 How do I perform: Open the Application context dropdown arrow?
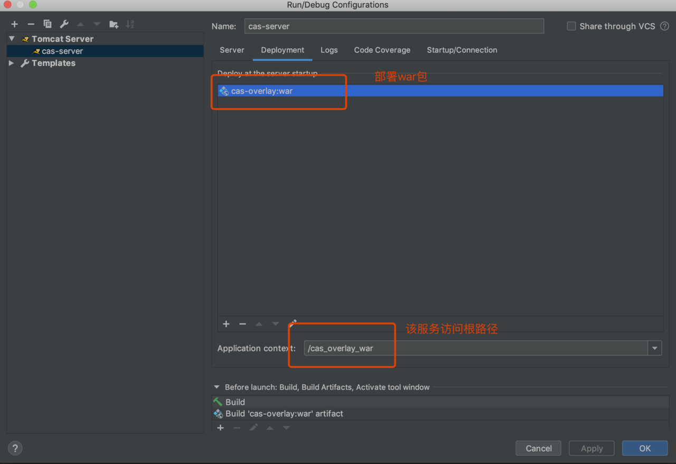click(655, 348)
